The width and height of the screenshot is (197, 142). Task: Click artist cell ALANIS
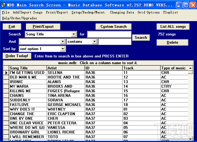66,82
